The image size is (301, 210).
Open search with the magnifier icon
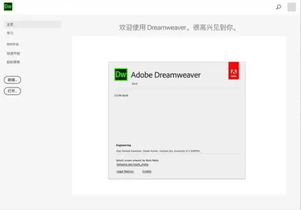(279, 7)
